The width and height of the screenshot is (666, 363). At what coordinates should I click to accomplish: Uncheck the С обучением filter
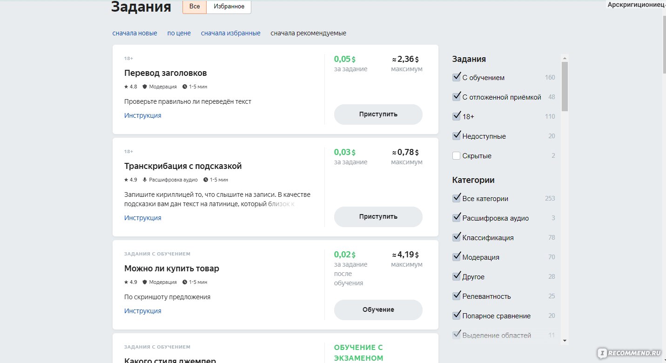tap(457, 77)
